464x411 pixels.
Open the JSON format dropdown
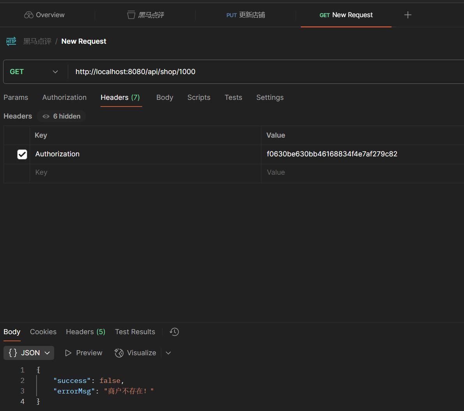[29, 353]
